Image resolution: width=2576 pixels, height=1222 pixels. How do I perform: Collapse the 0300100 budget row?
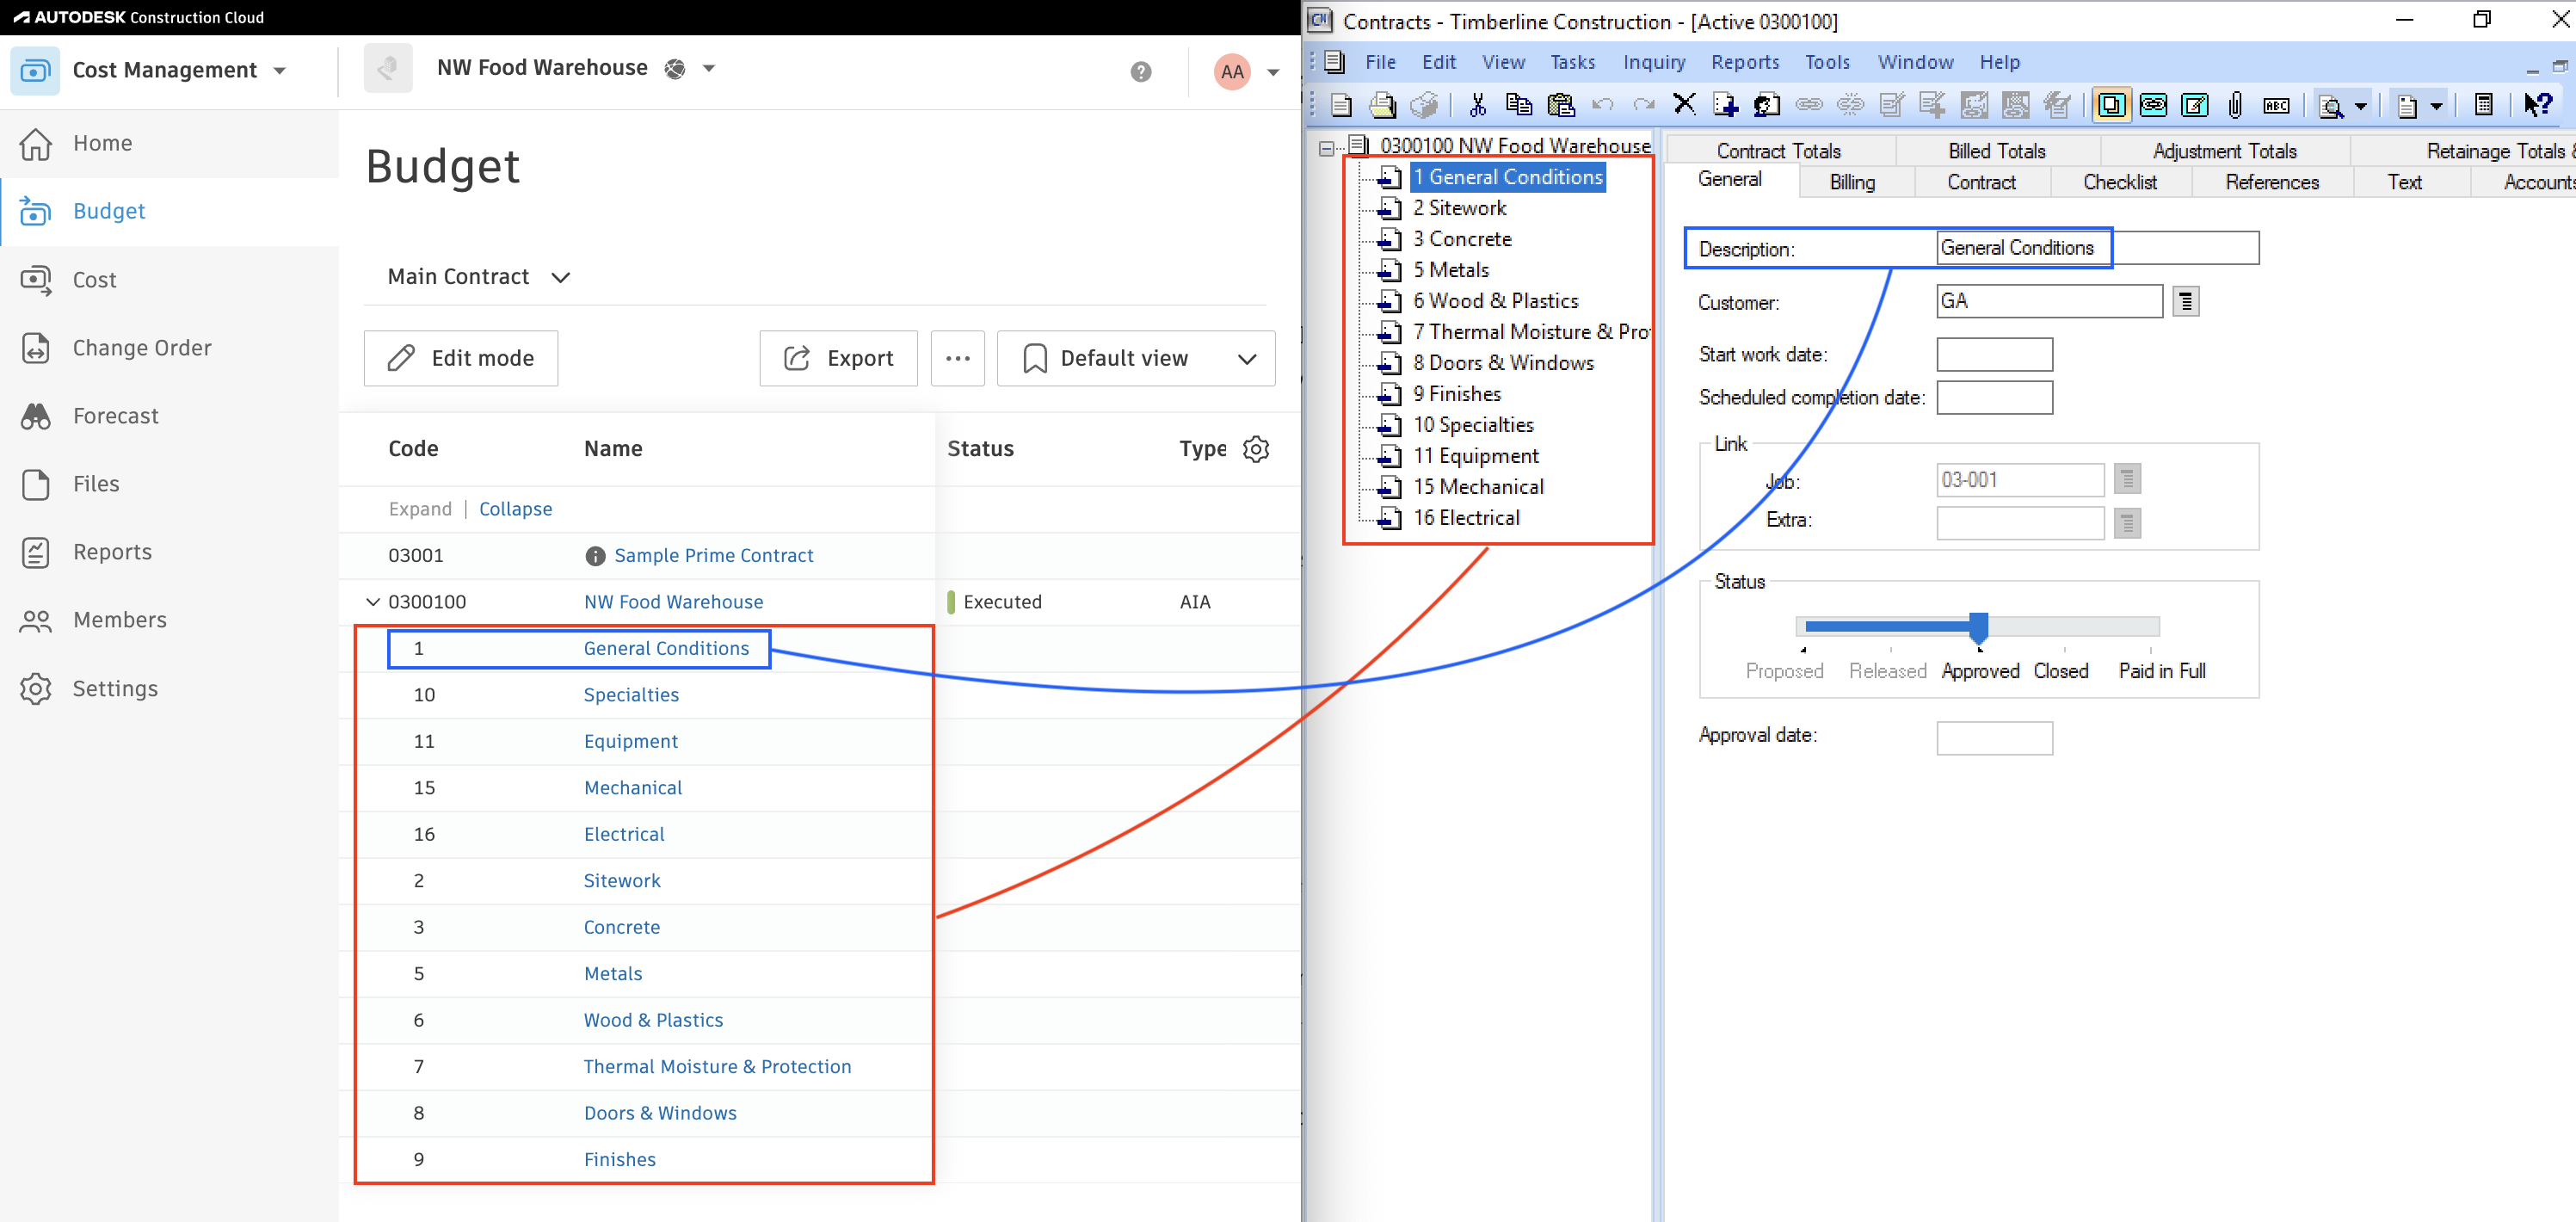click(x=372, y=602)
